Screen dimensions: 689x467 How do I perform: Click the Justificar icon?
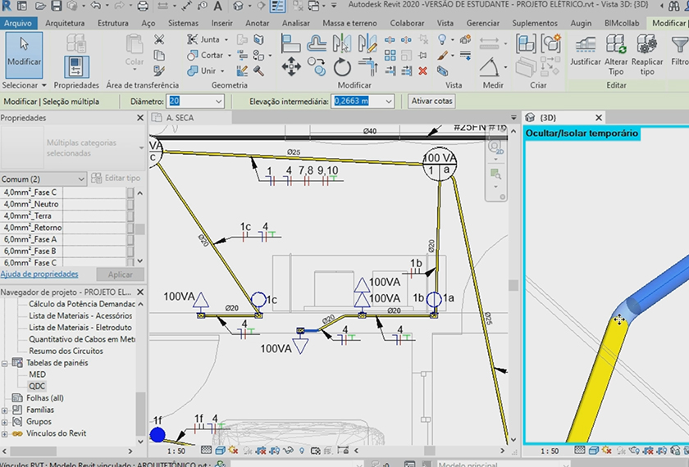[586, 46]
